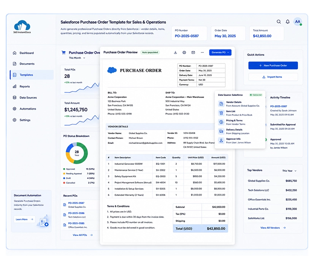Click the Automations gear icon
Image resolution: width=314 pixels, height=269 pixels.
[14, 109]
